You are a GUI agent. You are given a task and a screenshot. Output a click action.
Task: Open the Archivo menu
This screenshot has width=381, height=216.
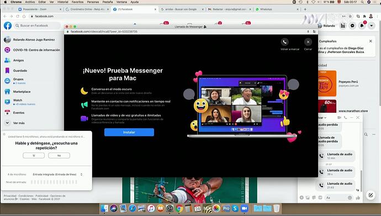pos(30,2)
